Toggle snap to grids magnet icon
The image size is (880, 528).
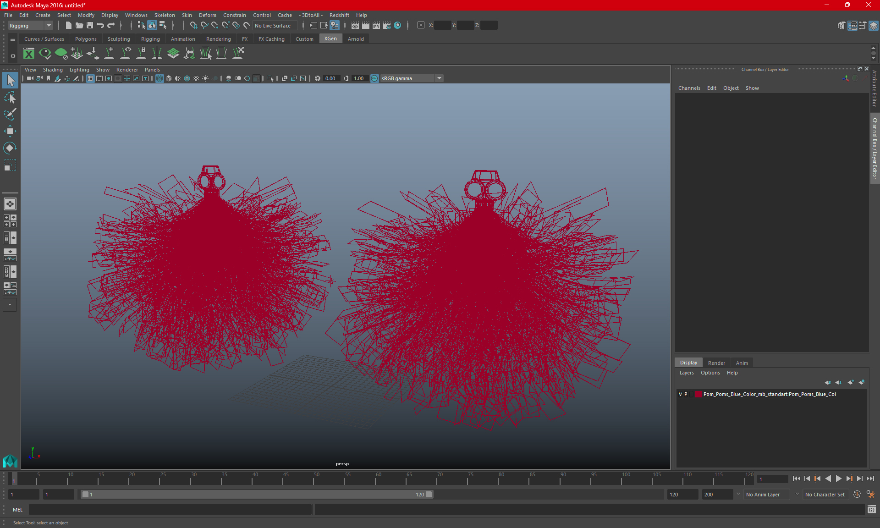pyautogui.click(x=193, y=26)
